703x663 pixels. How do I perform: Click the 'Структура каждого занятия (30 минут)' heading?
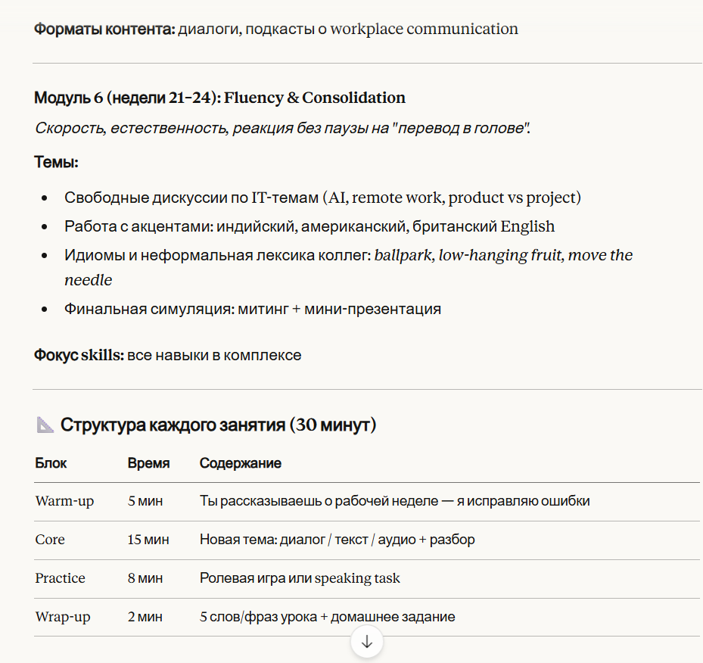click(x=219, y=425)
